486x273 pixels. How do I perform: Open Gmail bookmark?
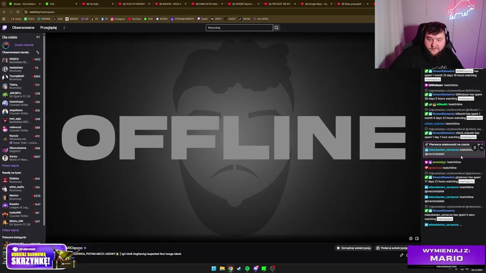pos(16,19)
